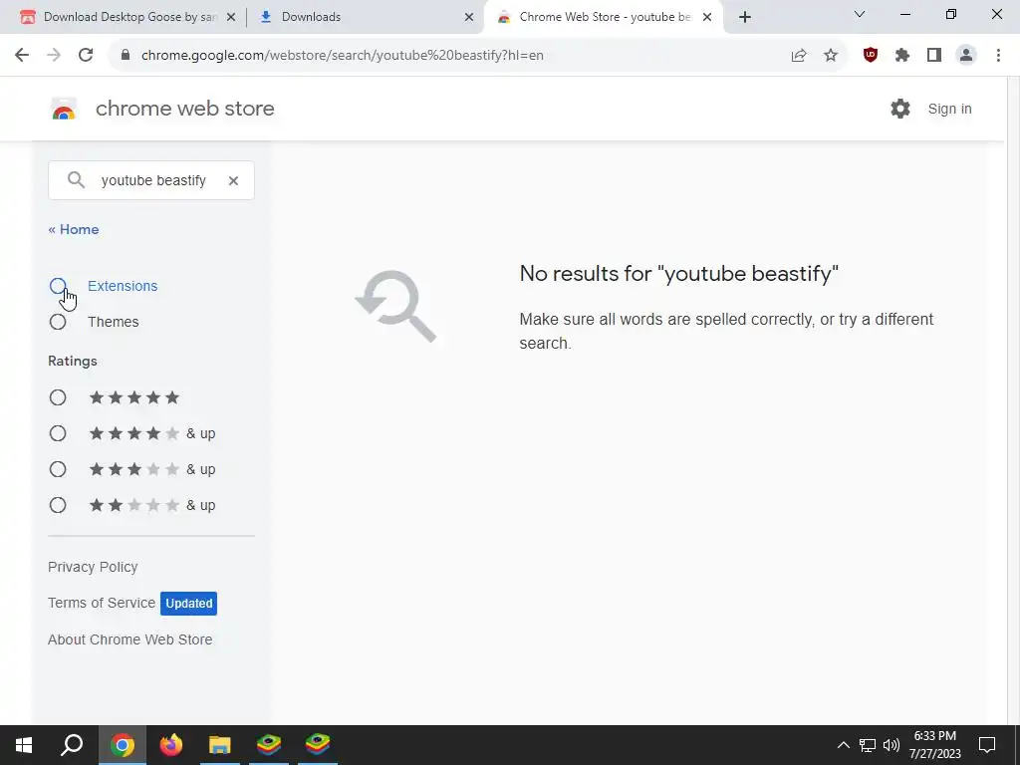Open the Terms of Service link
The height and width of the screenshot is (765, 1020).
pyautogui.click(x=102, y=603)
